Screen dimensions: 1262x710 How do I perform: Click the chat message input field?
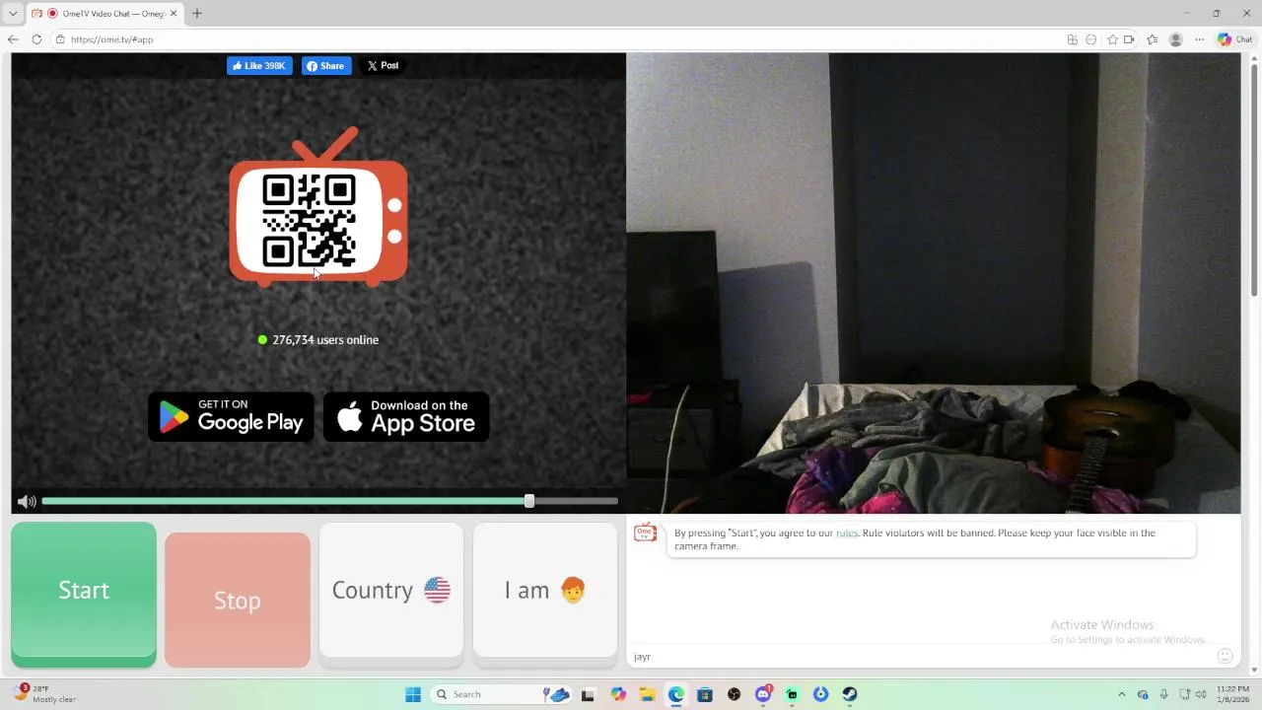click(922, 657)
